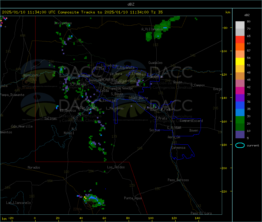Viewport: 262px width, 222px height.
Task: Click the 42 dBZ pink legend swatch
Action: [240, 83]
